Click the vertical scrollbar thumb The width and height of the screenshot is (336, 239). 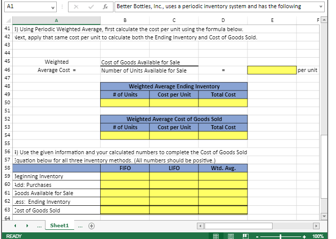point(324,166)
